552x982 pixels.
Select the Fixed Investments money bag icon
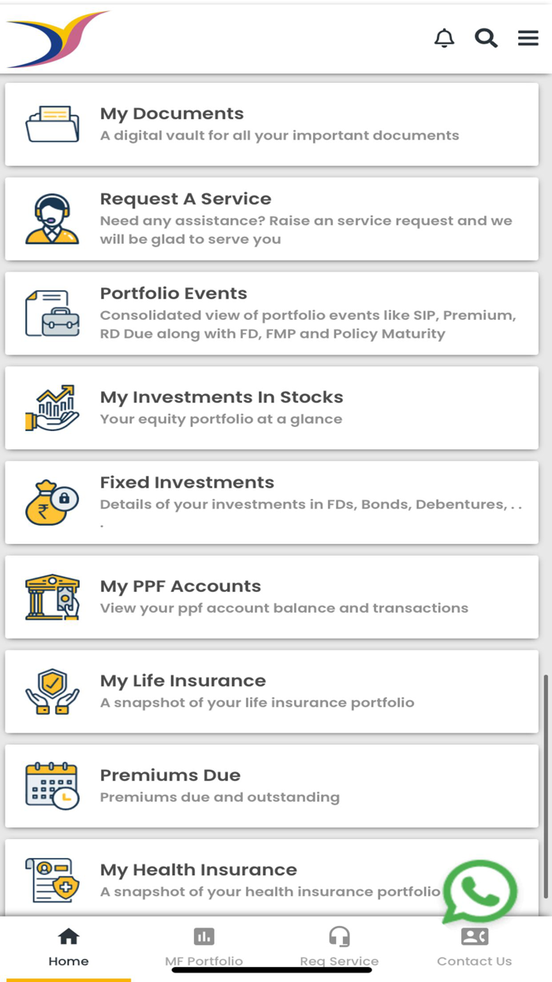click(52, 501)
